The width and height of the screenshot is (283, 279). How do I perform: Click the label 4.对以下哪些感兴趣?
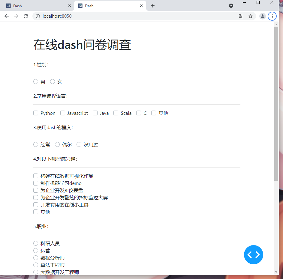(56, 159)
